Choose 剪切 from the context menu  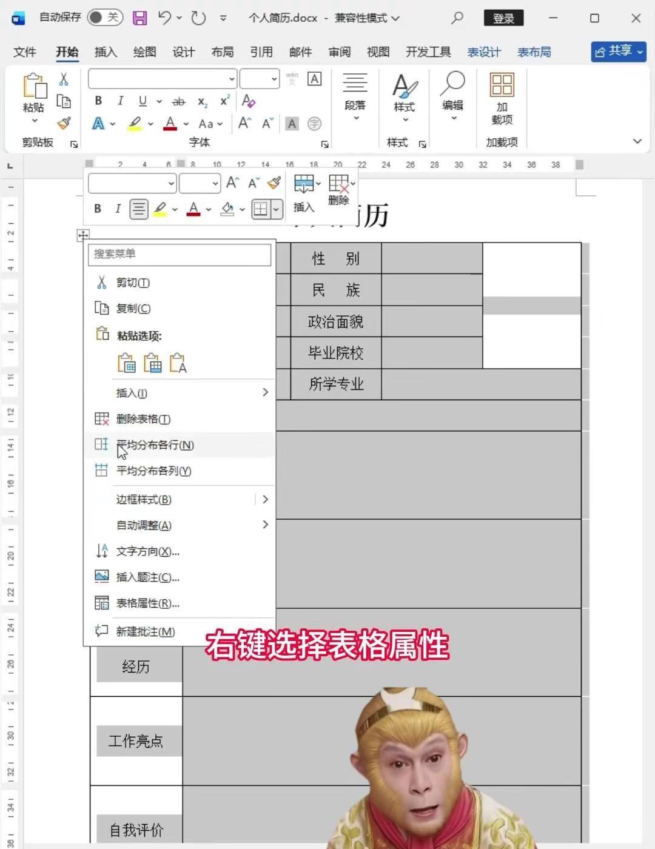point(180,283)
